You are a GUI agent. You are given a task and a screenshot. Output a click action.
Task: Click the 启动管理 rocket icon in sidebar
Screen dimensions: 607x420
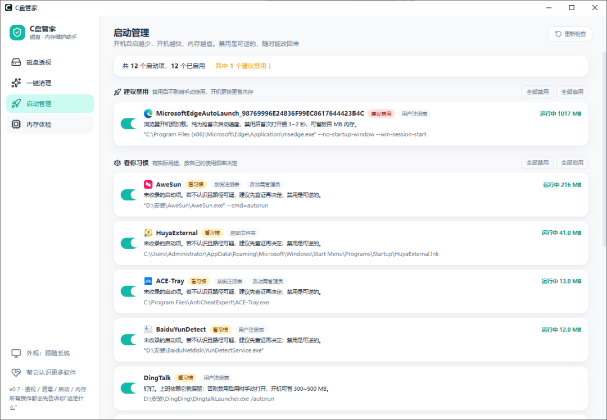[16, 104]
